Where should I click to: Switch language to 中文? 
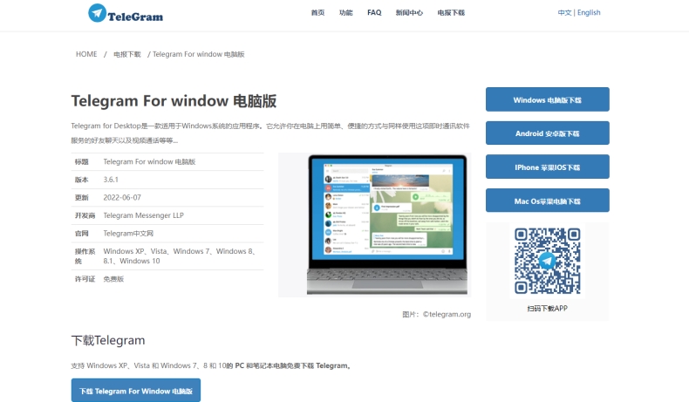point(564,13)
